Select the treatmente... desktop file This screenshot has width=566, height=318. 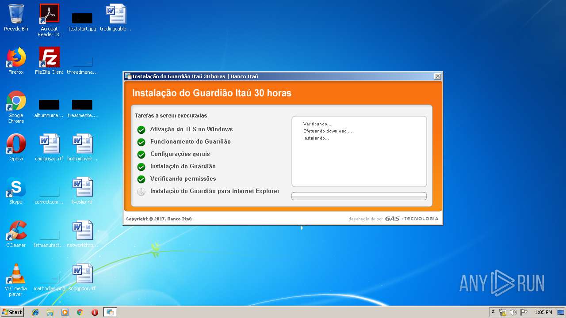point(82,109)
